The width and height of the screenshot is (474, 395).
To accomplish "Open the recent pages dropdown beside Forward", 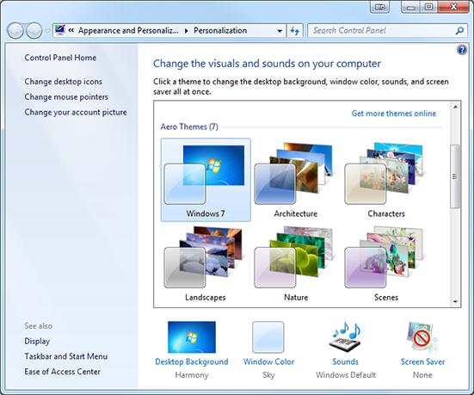I will point(47,31).
